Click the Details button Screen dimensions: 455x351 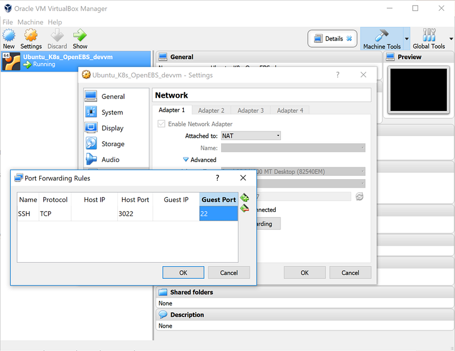pos(332,39)
